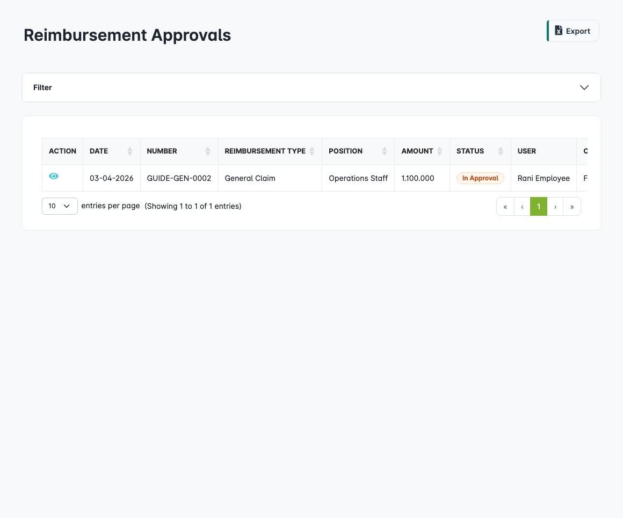Click the Reimbursement Approvals page title

[127, 35]
